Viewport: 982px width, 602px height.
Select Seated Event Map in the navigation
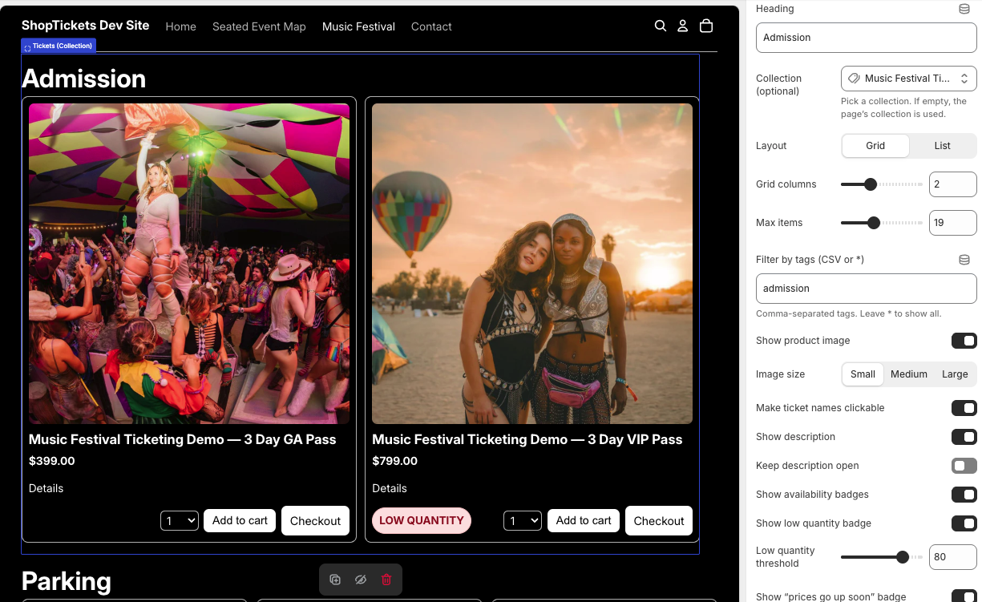tap(259, 26)
